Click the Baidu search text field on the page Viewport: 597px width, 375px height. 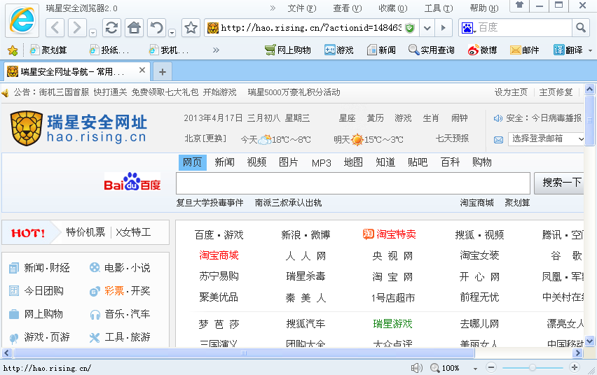click(352, 183)
